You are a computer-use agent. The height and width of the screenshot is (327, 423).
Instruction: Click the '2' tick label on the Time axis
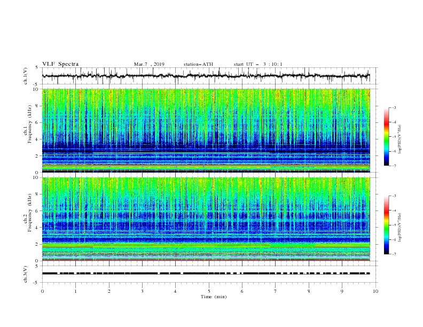tap(109, 291)
